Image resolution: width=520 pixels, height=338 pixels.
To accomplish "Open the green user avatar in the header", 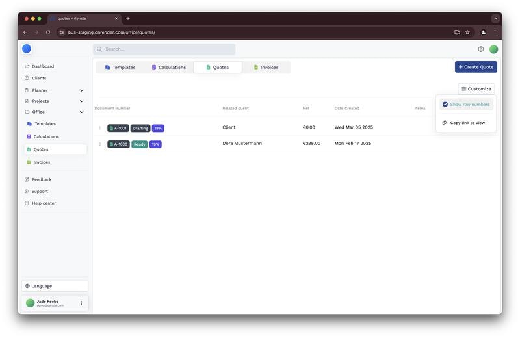I will [493, 49].
